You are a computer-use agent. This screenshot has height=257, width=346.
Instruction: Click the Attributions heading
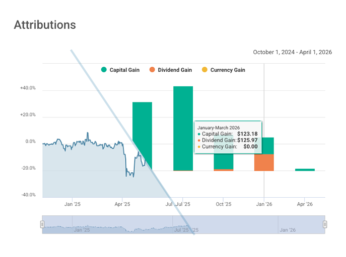click(45, 25)
